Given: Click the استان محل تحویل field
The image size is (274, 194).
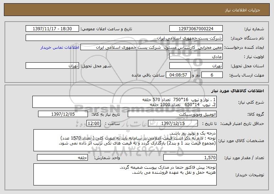Looking at the screenshot, I should tap(196, 66).
